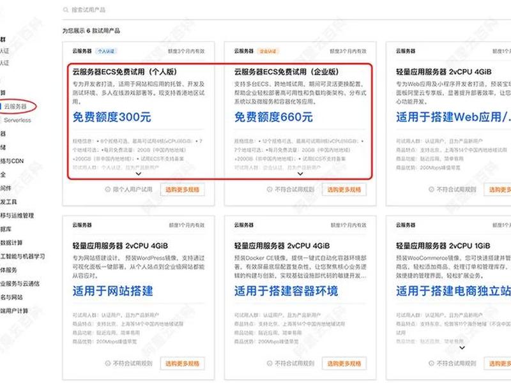
Task: Open 终端用户计算 sidebar category
Action: pyautogui.click(x=14, y=311)
